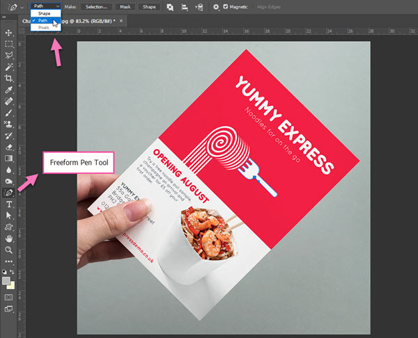
Task: Expand the collapsed toolbar double arrows
Action: tap(4, 17)
